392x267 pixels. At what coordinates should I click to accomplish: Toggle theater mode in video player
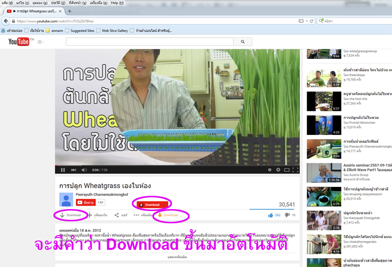[x=287, y=170]
